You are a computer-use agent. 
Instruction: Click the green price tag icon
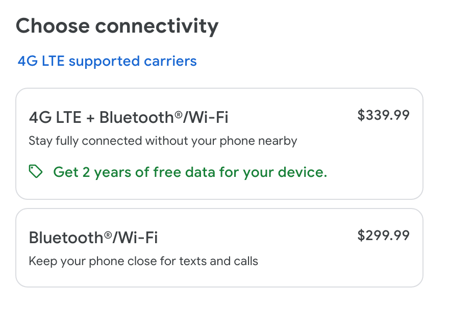36,172
